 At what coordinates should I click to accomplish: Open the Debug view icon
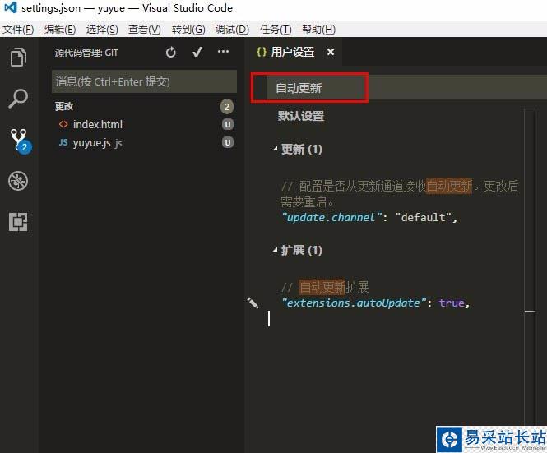tap(18, 181)
